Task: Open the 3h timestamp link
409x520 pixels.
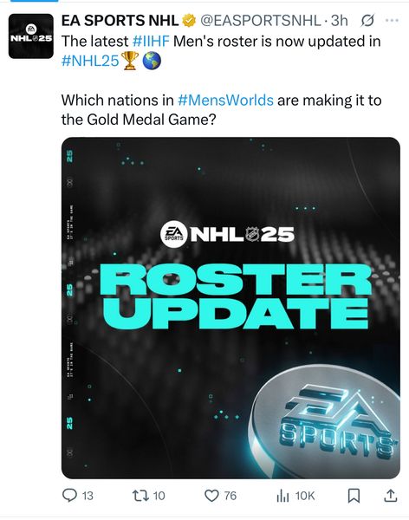Action: pos(339,21)
